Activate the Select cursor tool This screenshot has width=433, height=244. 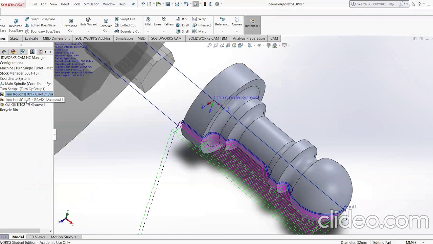196,4
